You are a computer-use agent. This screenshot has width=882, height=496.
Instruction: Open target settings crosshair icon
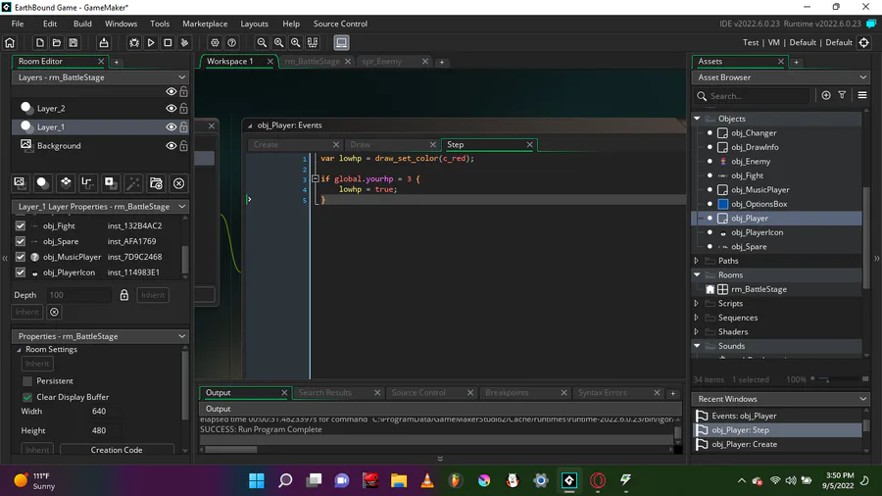(x=864, y=43)
